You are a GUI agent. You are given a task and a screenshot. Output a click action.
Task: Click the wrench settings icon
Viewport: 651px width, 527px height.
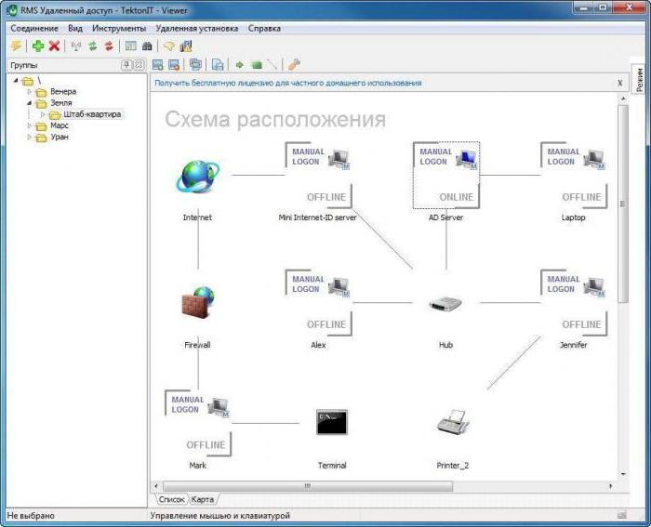[294, 64]
